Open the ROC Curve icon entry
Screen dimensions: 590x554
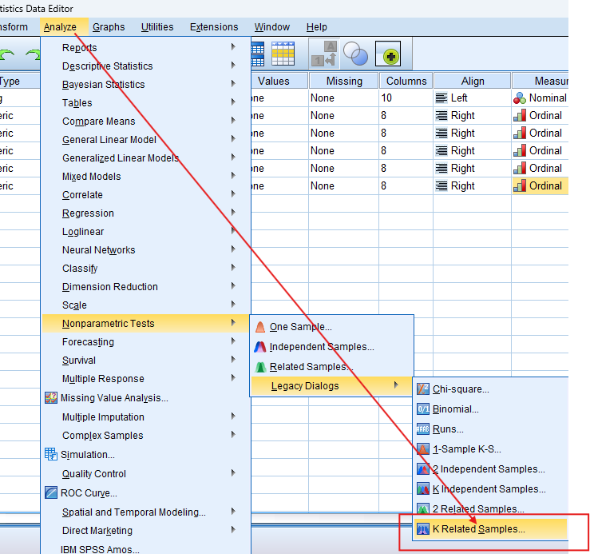coord(52,493)
